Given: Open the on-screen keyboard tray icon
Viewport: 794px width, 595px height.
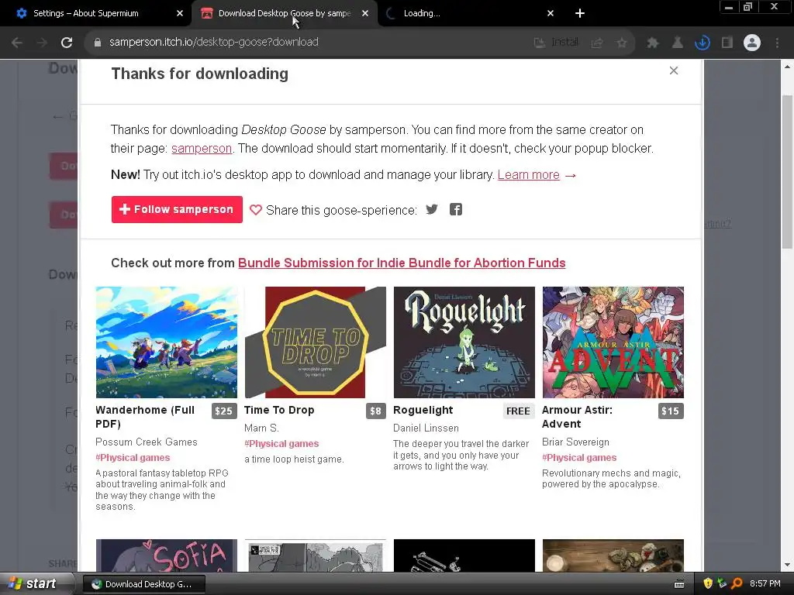Looking at the screenshot, I should point(679,584).
